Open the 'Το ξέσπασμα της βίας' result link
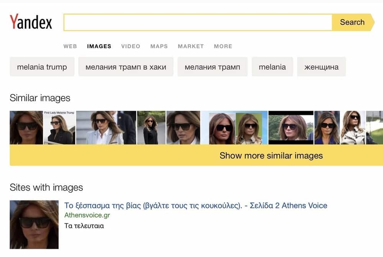Viewport: 383px width, 257px height. pyautogui.click(x=196, y=205)
